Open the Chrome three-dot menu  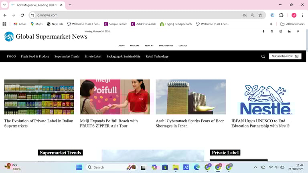[303, 15]
